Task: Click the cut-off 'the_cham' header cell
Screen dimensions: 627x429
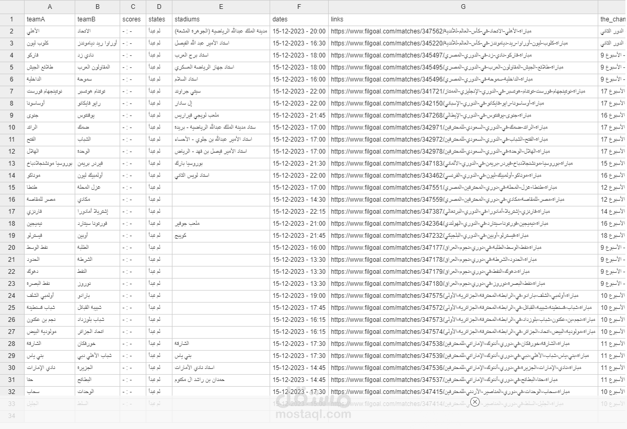Action: tap(612, 19)
